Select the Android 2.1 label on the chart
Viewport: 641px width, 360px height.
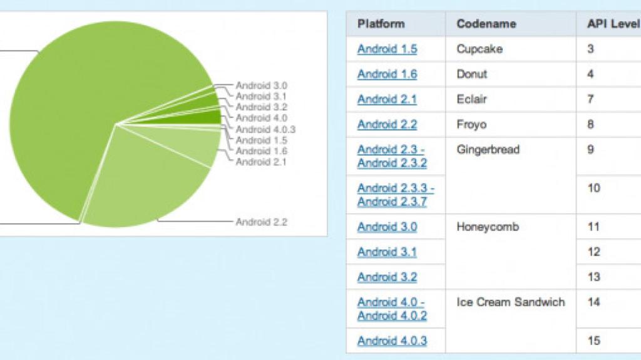(x=261, y=161)
